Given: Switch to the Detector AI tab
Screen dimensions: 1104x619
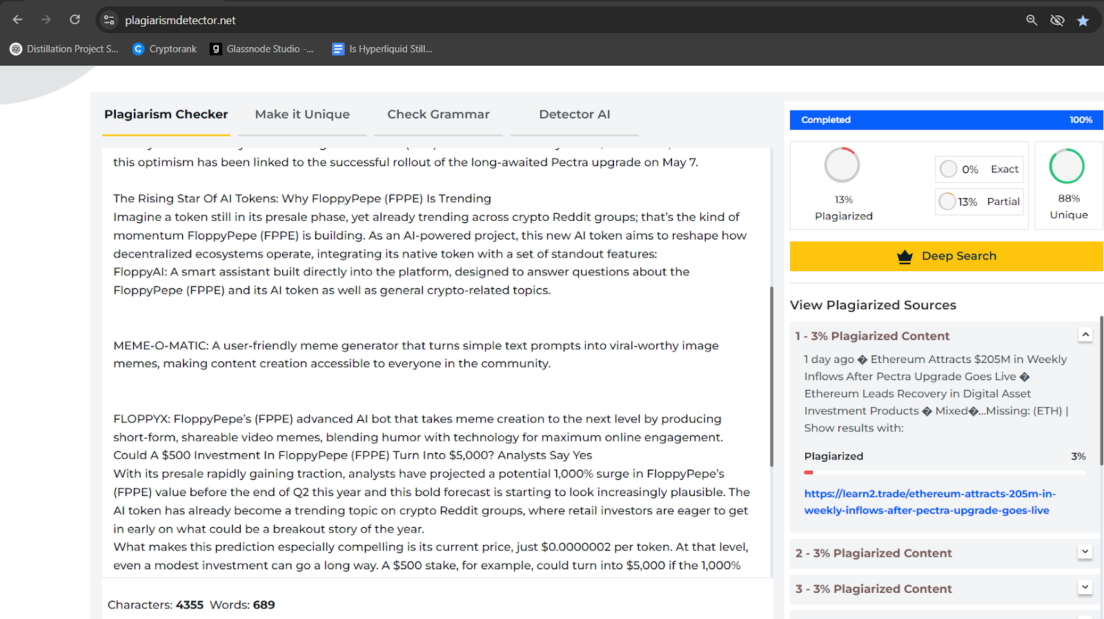Looking at the screenshot, I should [x=575, y=115].
